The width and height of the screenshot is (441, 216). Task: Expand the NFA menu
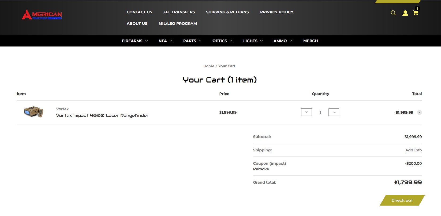pos(165,41)
